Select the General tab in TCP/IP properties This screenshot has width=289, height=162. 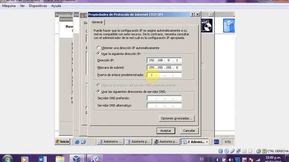[x=97, y=22]
